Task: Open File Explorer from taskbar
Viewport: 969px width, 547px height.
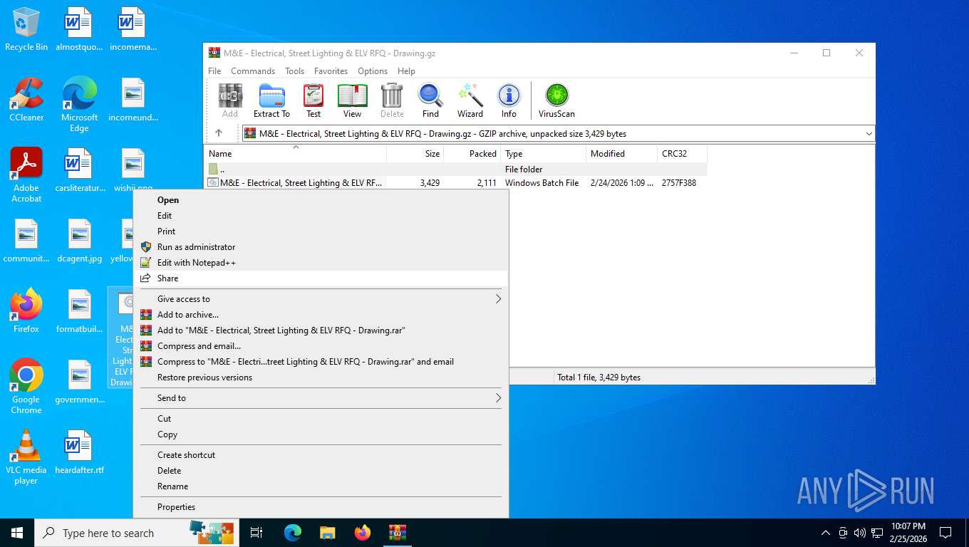Action: pyautogui.click(x=328, y=533)
